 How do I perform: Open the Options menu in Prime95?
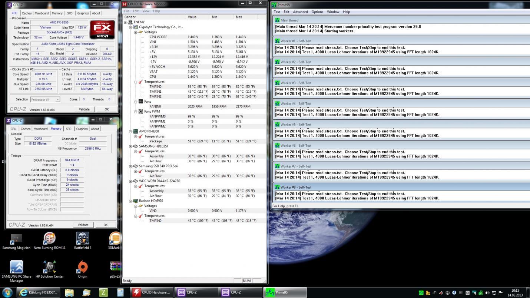(x=317, y=12)
